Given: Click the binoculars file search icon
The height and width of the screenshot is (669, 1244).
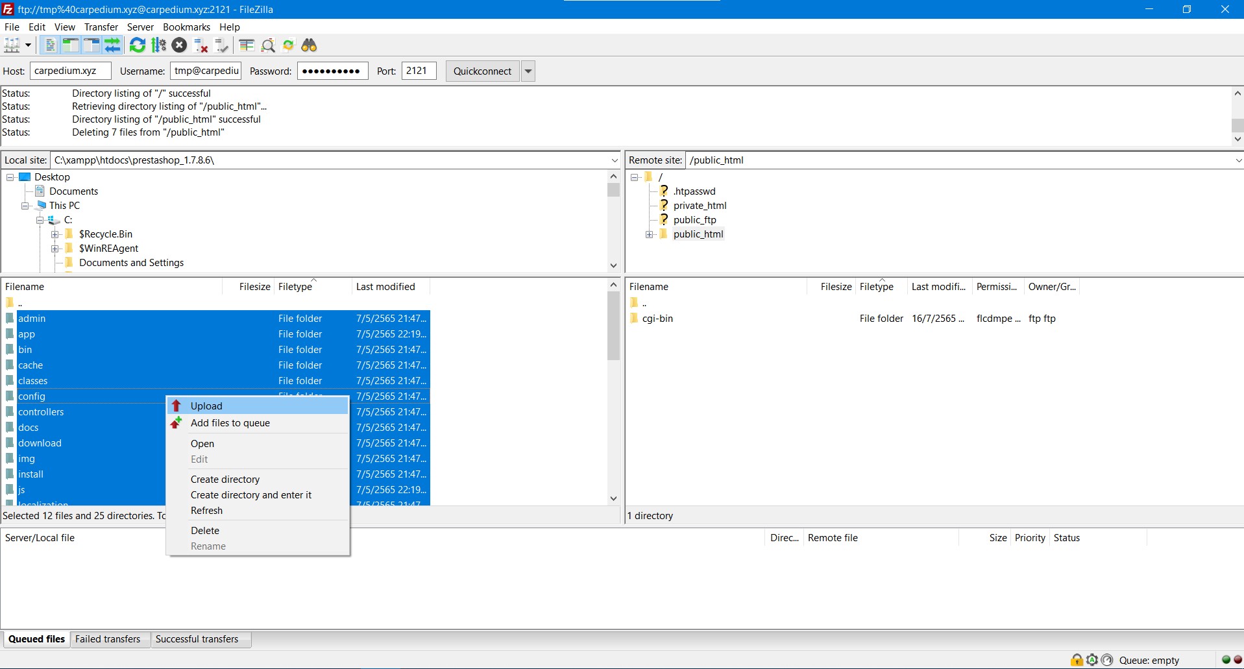Looking at the screenshot, I should point(310,45).
